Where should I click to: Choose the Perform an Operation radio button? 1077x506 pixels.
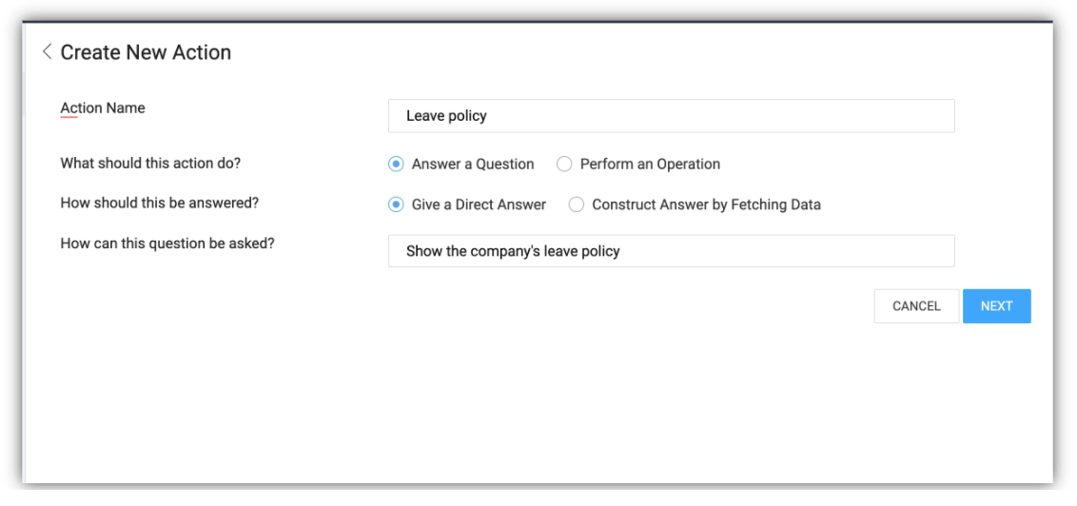(564, 164)
